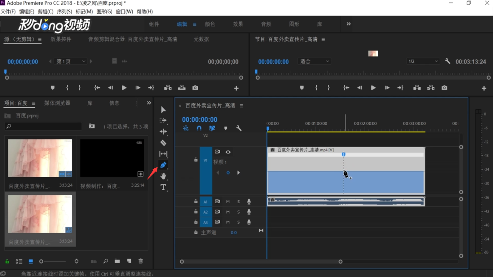Play clip in Source monitor
493x277 pixels.
point(124,88)
